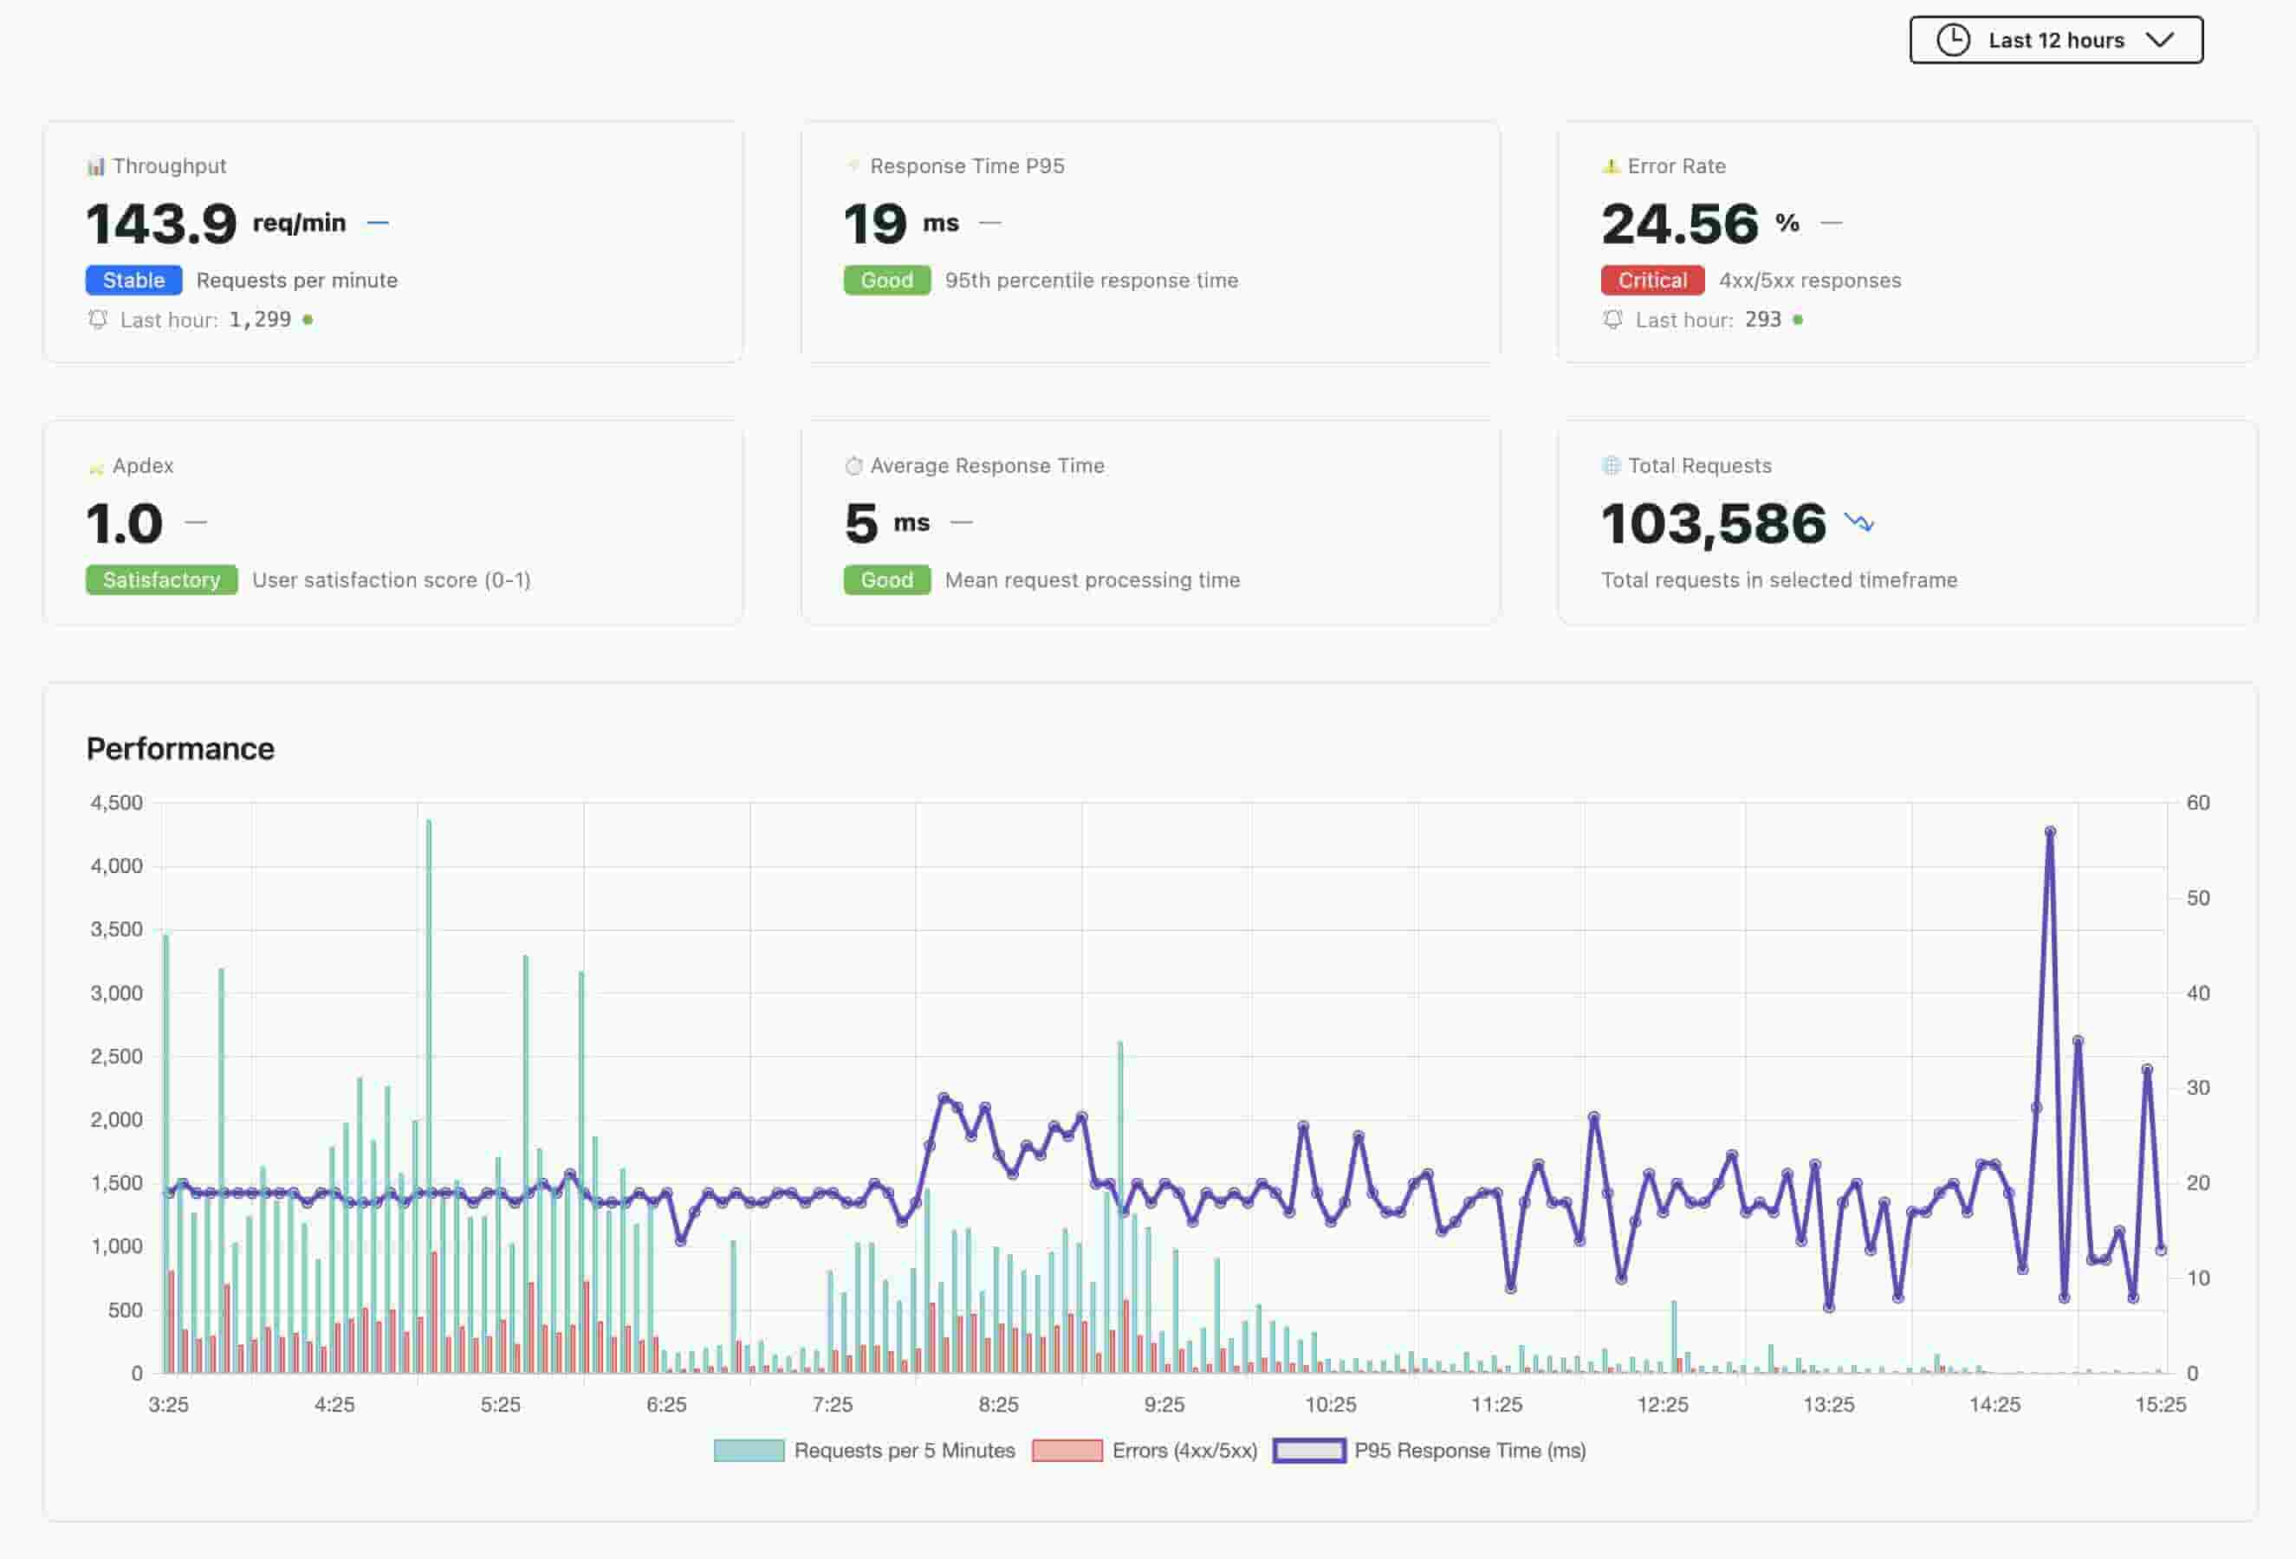
Task: Click the Good badge on Average Response Time
Action: (886, 579)
